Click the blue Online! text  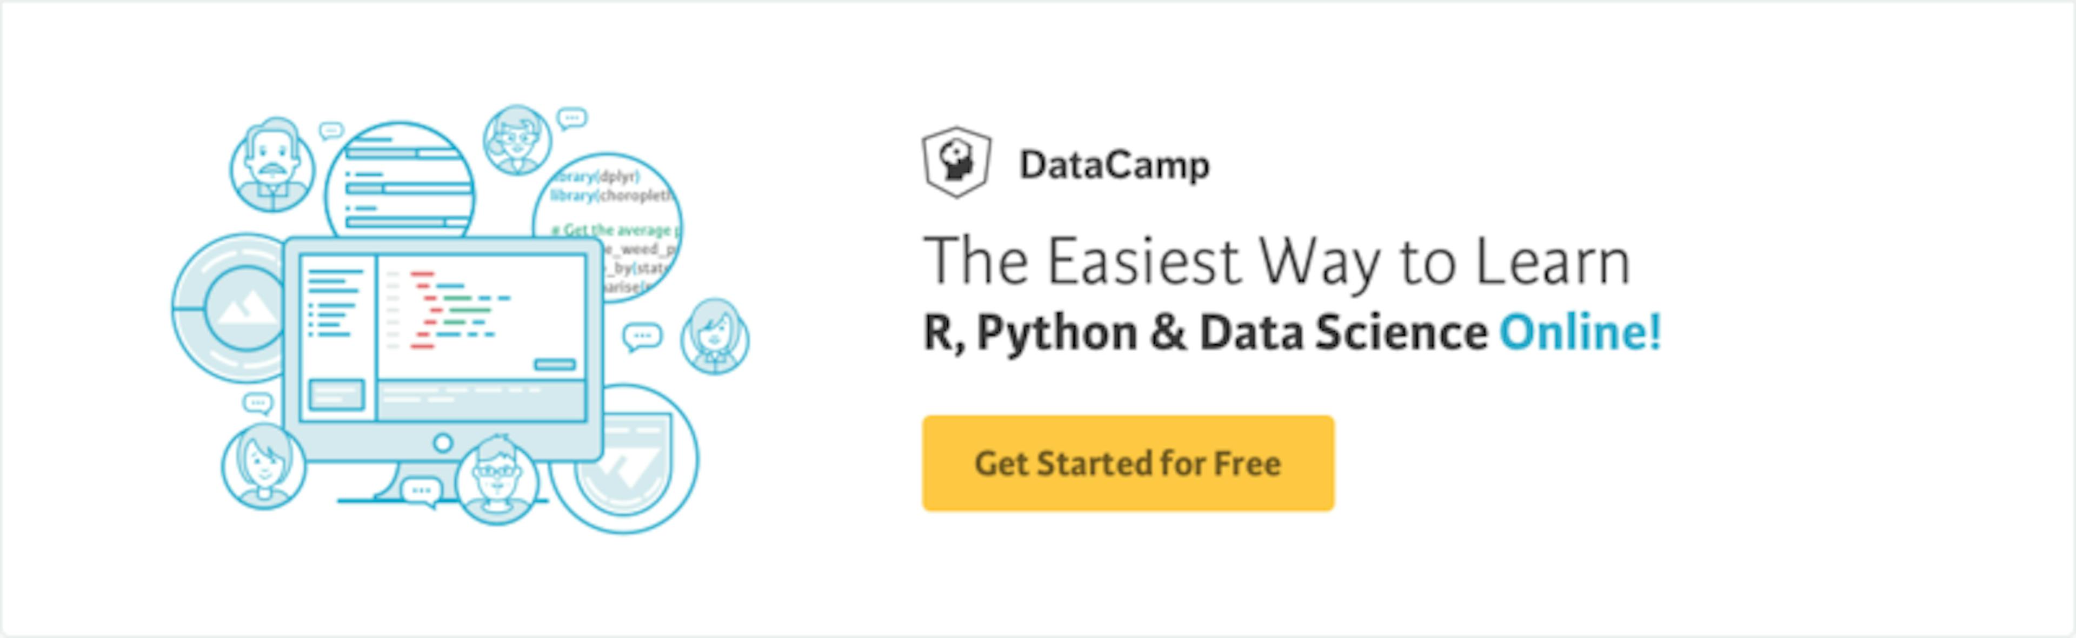point(1580,332)
